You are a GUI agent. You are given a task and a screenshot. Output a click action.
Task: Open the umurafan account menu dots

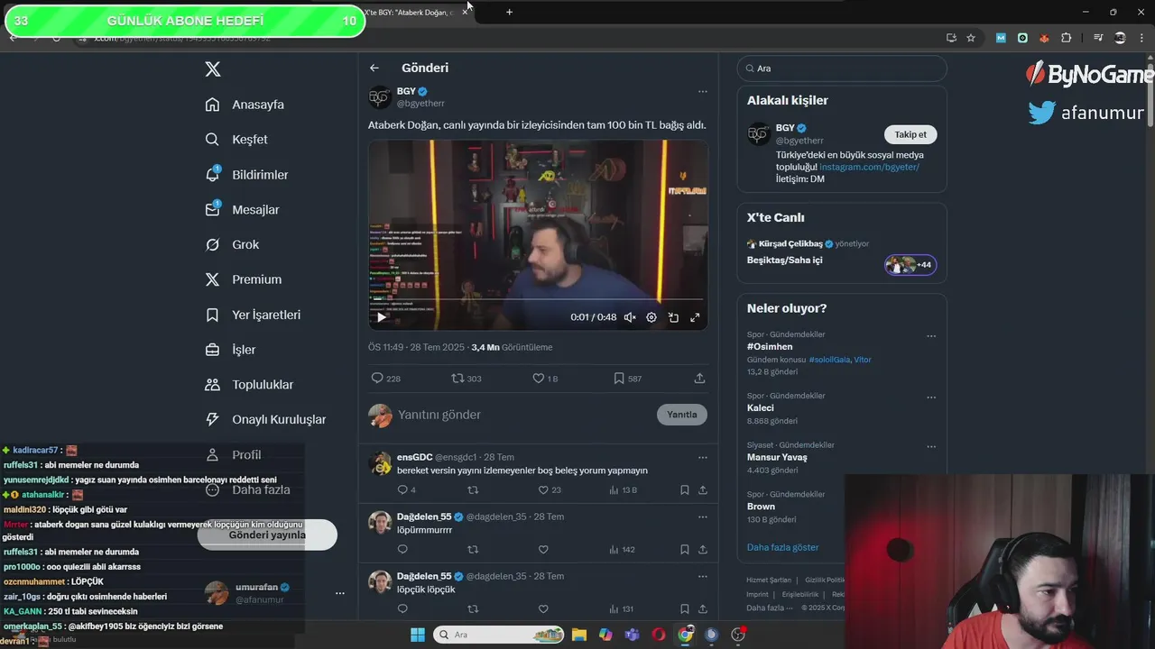[x=340, y=593]
